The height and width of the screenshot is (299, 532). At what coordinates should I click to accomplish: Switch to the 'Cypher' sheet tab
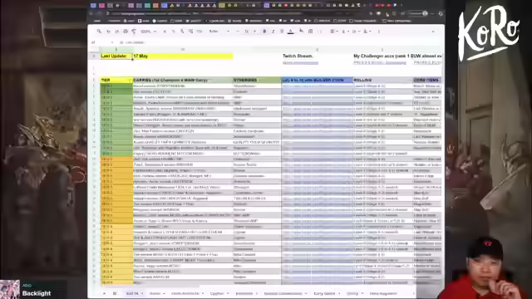[x=217, y=293]
